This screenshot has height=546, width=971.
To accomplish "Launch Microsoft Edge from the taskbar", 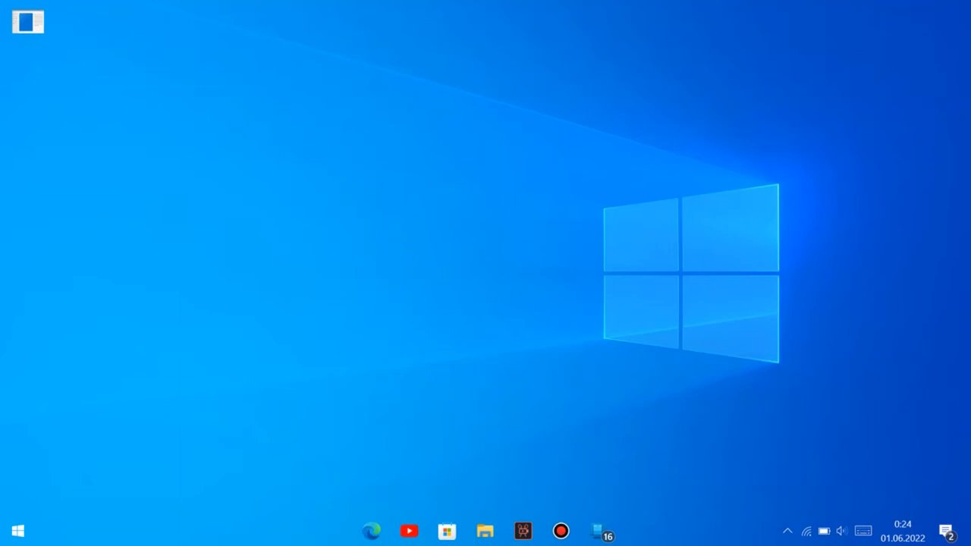I will pos(371,531).
